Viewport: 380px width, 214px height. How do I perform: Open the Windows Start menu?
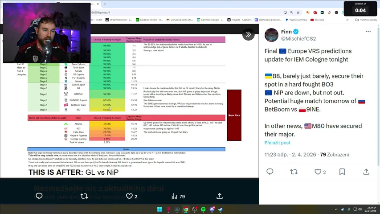coord(159,210)
